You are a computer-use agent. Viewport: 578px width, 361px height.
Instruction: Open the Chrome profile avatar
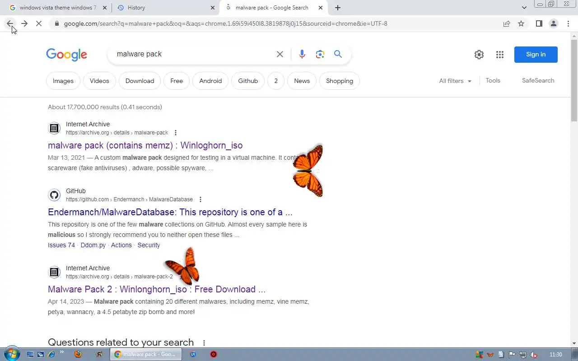point(553,23)
